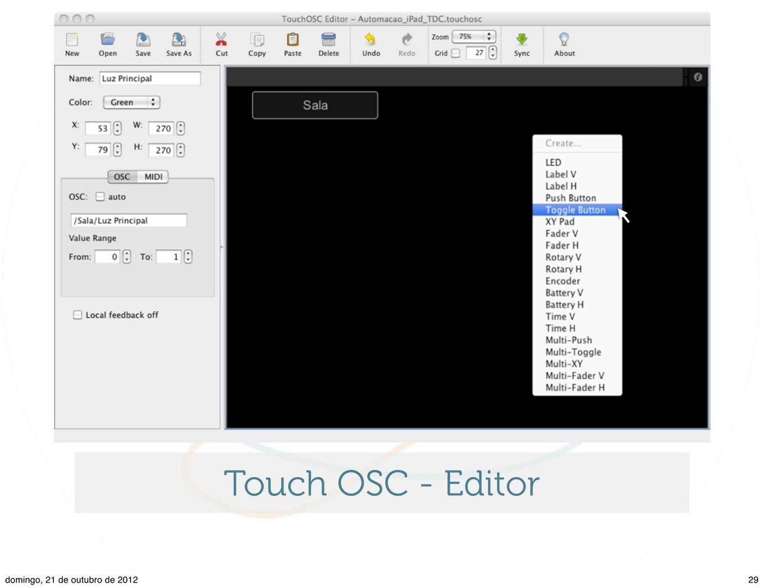Click the New layout icon

click(72, 40)
